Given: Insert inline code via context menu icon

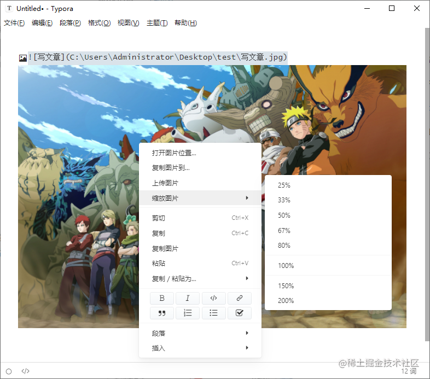Looking at the screenshot, I should pos(213,298).
